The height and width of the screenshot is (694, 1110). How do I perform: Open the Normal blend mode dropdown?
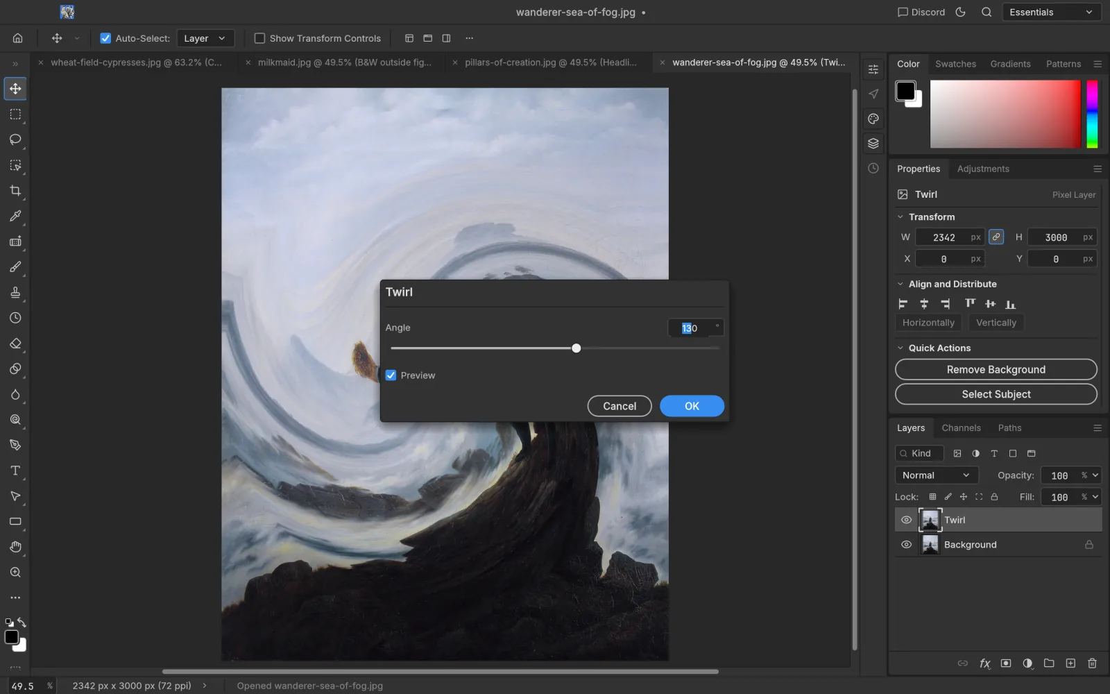point(936,475)
